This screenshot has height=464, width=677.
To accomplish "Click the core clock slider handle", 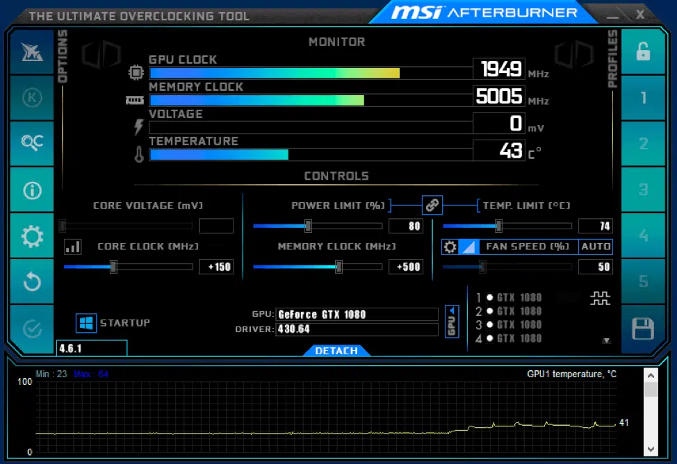I will 113,267.
